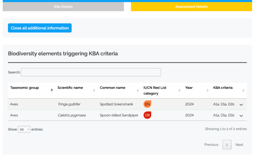
Task: Go to the Previous page
Action: coord(211,145)
